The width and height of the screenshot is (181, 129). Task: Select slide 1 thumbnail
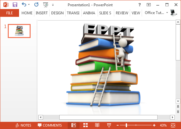click(x=19, y=31)
